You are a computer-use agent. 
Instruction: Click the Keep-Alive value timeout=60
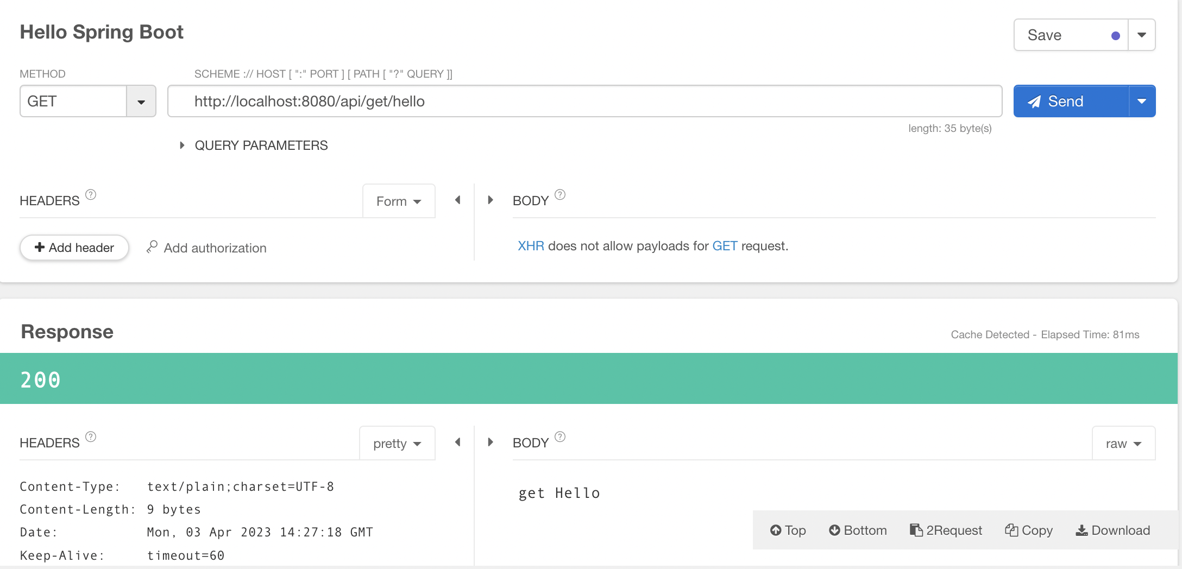tap(186, 555)
